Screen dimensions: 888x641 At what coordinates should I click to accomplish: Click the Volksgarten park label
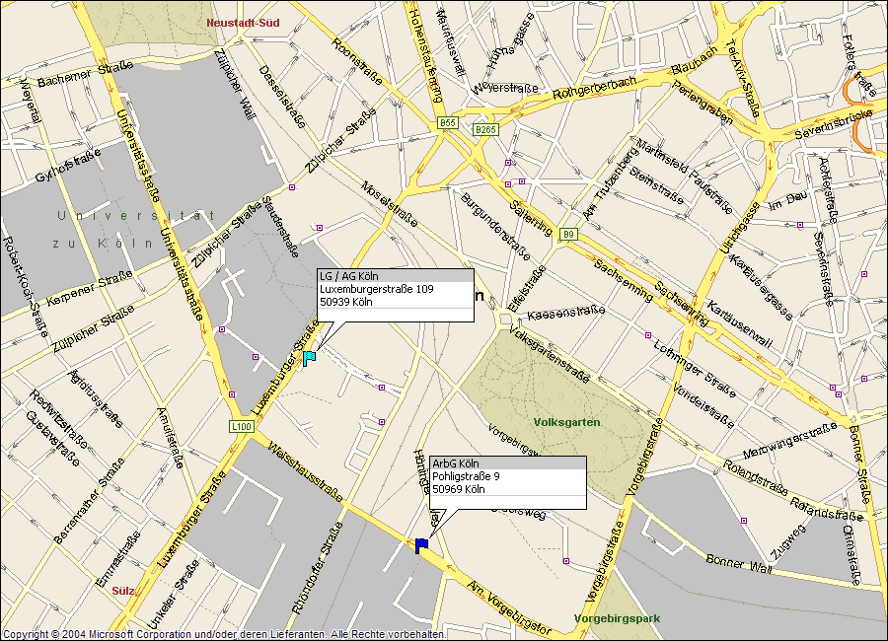566,422
